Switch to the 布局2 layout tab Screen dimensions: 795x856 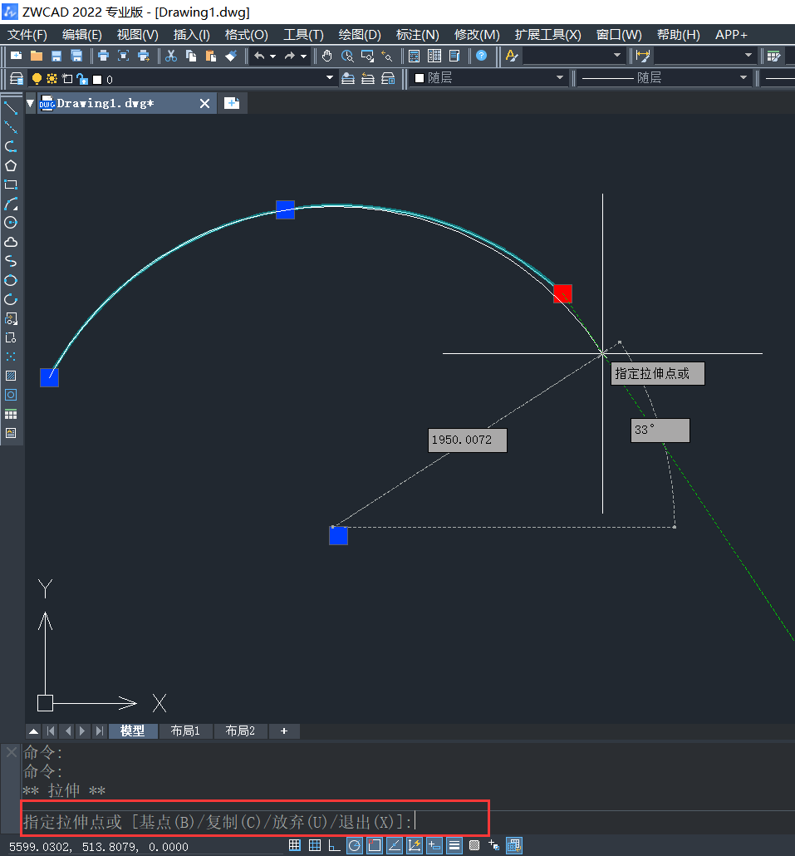click(240, 731)
